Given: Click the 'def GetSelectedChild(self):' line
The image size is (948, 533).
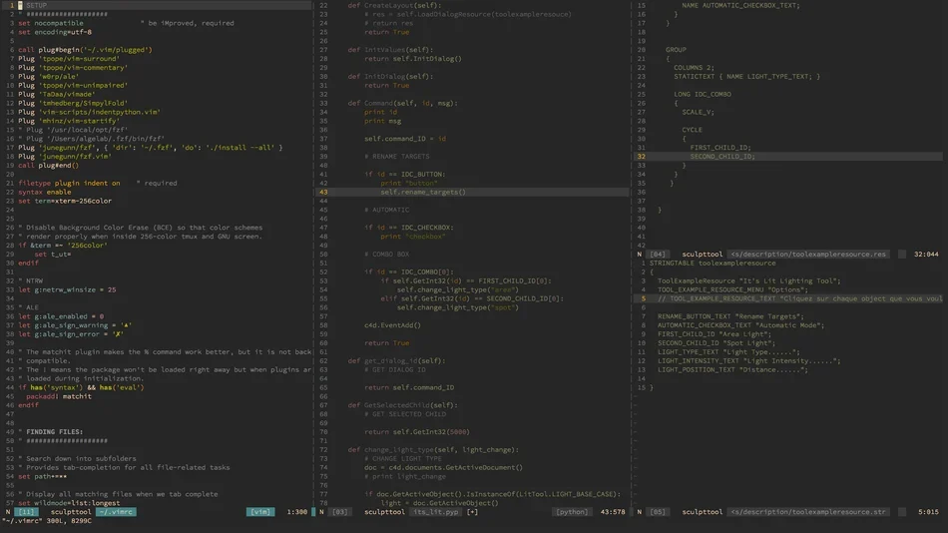Looking at the screenshot, I should 403,405.
